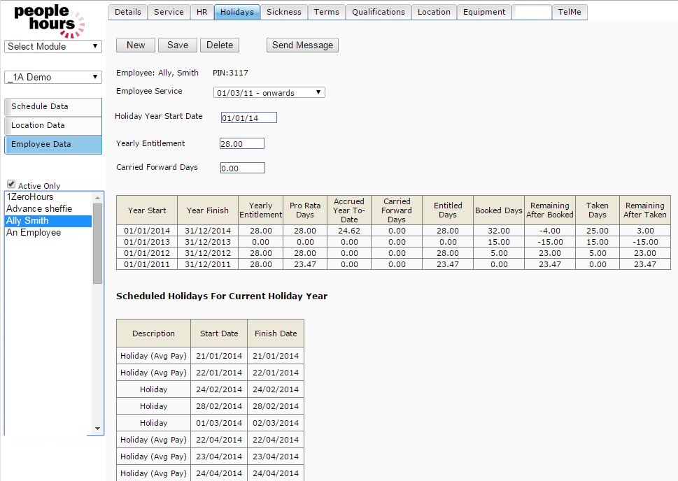
Task: Go to the Details tab
Action: point(127,12)
